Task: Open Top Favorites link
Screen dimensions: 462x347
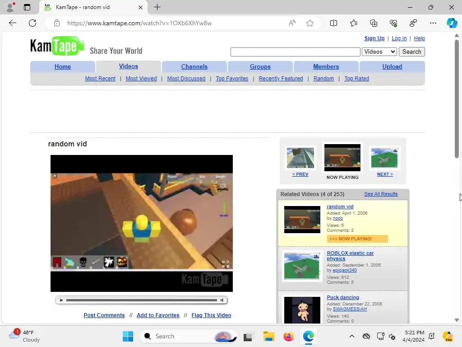Action: click(232, 79)
